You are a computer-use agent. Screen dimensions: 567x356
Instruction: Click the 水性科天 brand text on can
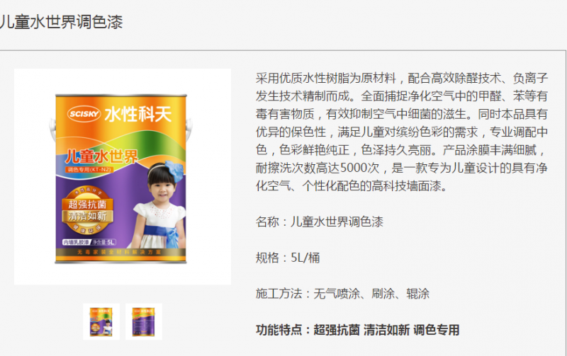138,115
